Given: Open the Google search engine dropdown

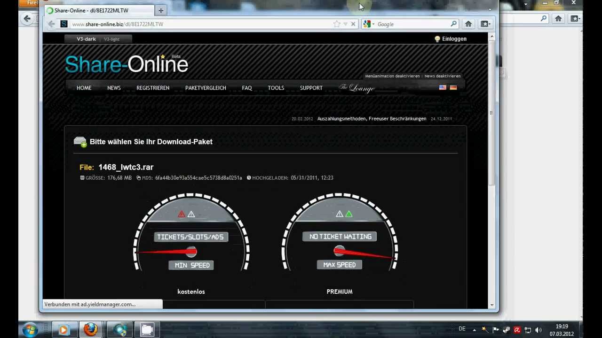Looking at the screenshot, I should click(369, 24).
